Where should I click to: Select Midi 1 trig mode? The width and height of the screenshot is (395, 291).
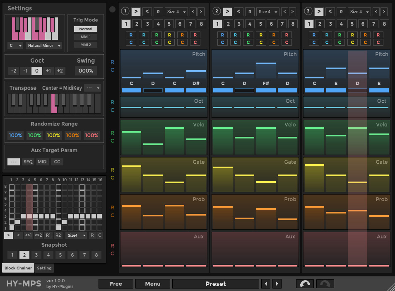click(86, 37)
